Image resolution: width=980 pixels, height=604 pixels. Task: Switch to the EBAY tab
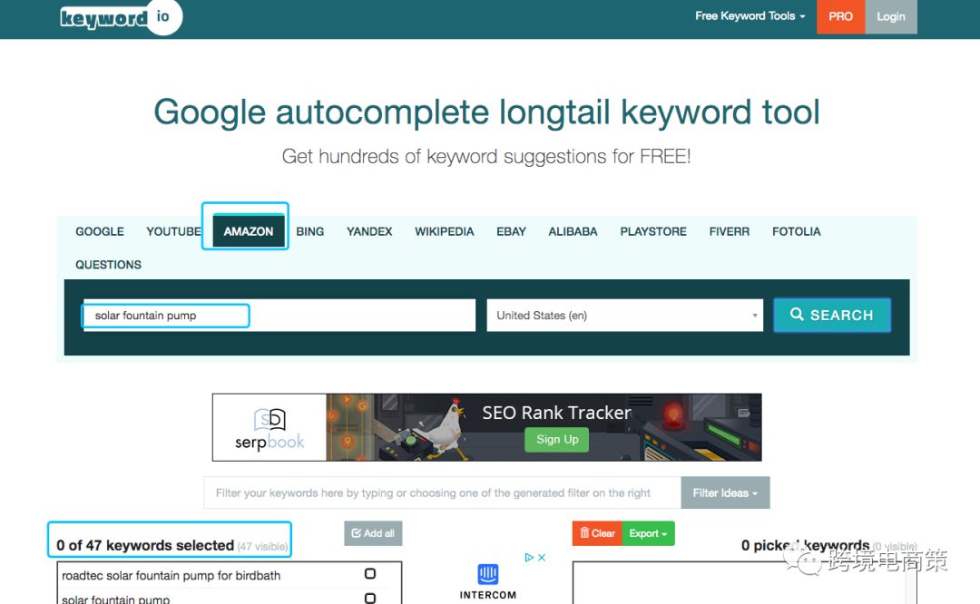point(511,232)
